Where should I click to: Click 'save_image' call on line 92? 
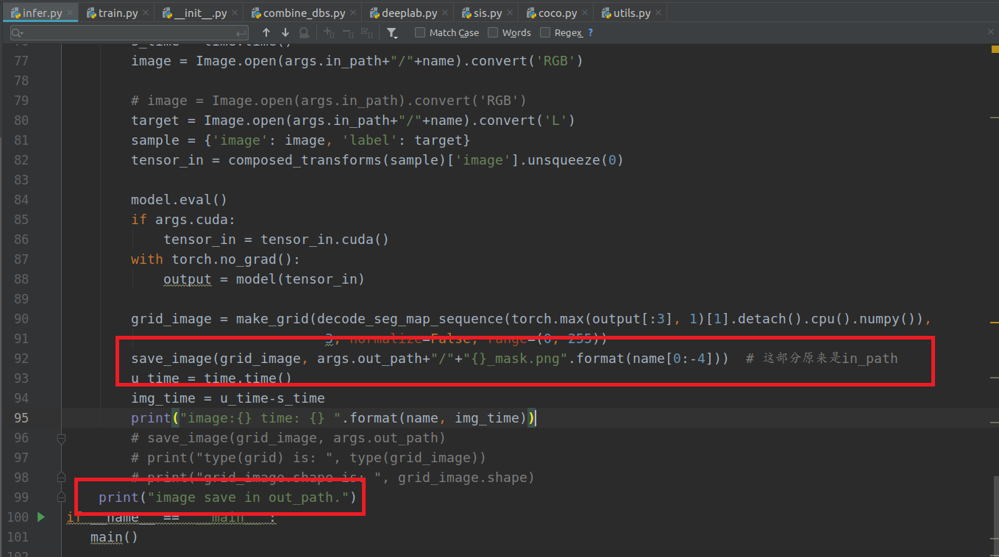point(171,359)
